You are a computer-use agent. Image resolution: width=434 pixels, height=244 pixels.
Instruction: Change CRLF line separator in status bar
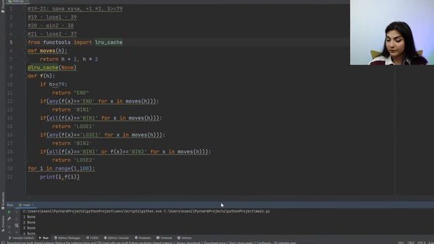point(411,243)
